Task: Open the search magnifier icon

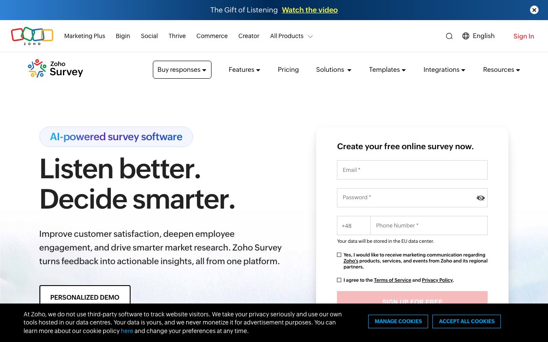Action: [449, 36]
